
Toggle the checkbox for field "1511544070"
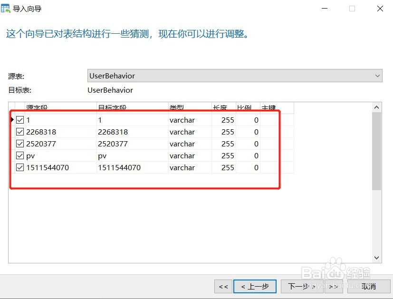click(x=19, y=167)
